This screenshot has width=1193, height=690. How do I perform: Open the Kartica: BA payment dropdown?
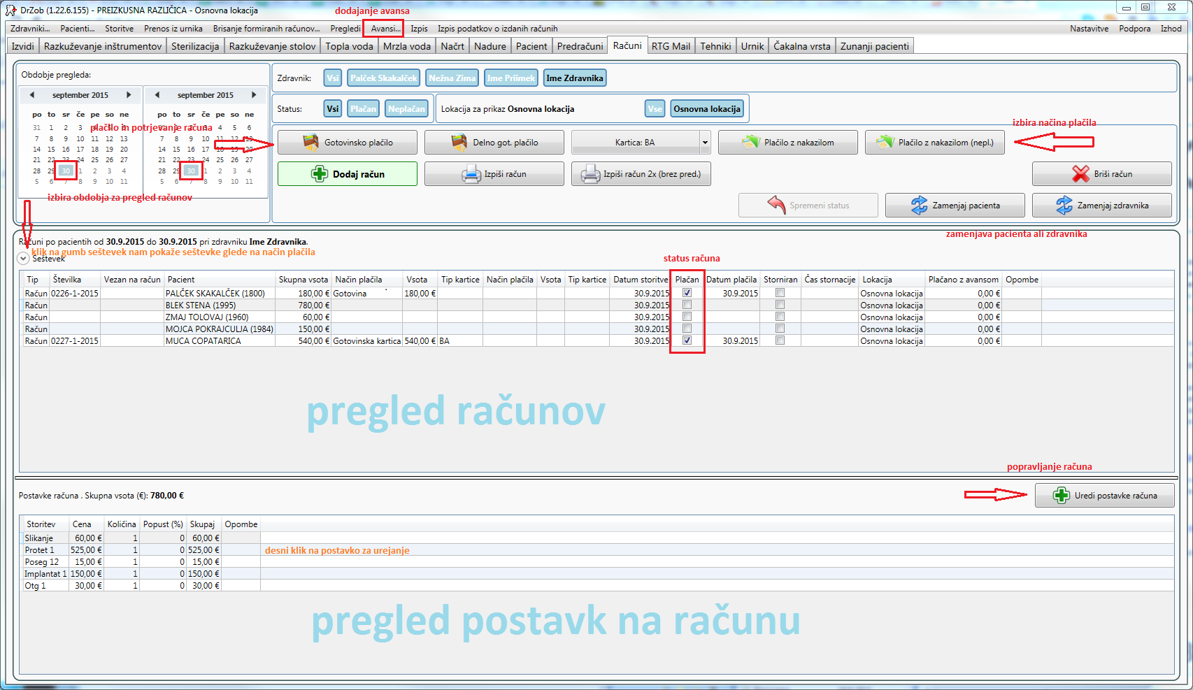(x=704, y=141)
